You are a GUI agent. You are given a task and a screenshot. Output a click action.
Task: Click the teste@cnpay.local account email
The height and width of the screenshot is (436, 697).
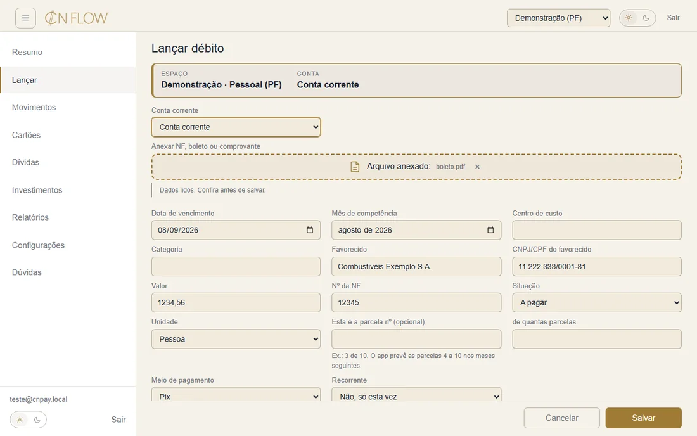coord(39,399)
